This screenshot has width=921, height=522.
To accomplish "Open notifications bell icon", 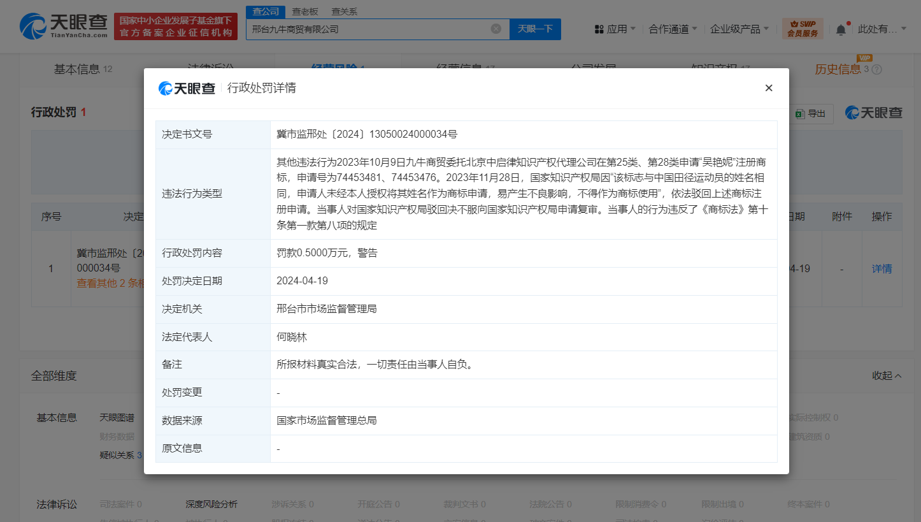I will click(x=841, y=29).
